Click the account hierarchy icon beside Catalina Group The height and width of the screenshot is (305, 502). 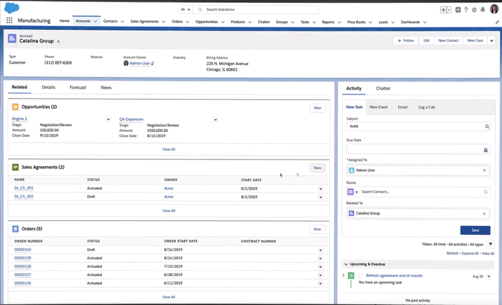58,41
